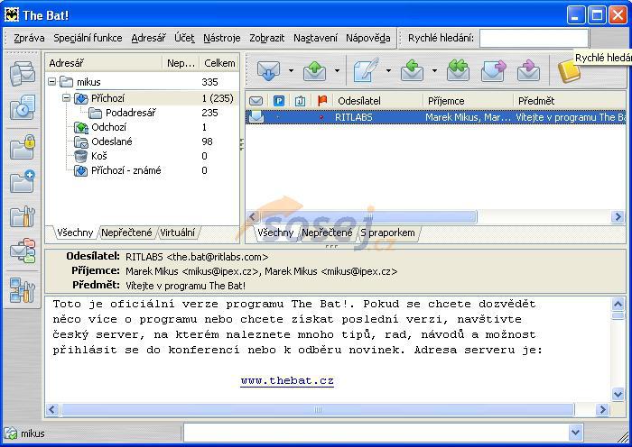Collapse the Příchozí folder tree node
Viewport: 632px width, 447px height.
pyautogui.click(x=67, y=97)
